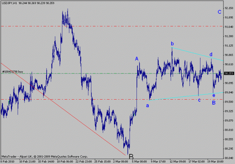The image size is (235, 164).
Task: Click the 91.125 price axis label
Action: click(x=229, y=46)
